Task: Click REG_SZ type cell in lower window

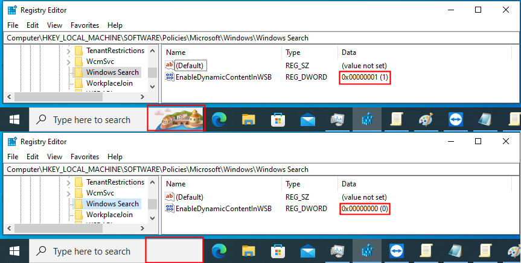Action: 298,197
